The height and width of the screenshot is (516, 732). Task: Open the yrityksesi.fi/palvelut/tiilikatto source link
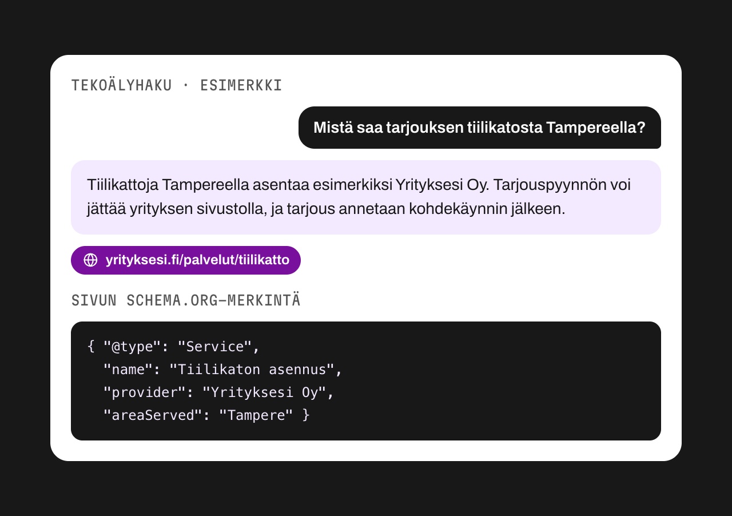pyautogui.click(x=186, y=260)
